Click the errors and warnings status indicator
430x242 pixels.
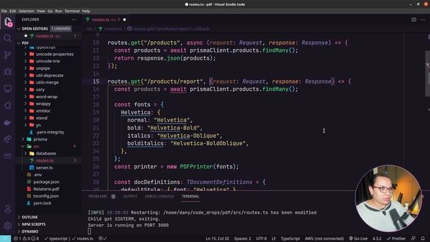[26, 239]
